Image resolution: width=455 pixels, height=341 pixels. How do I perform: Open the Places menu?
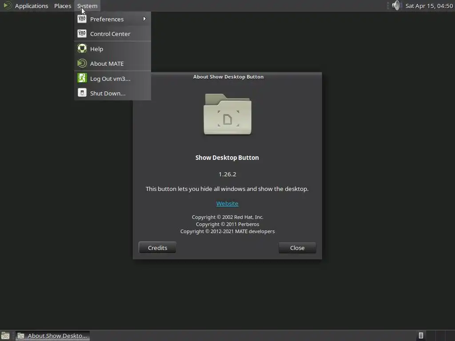click(62, 6)
